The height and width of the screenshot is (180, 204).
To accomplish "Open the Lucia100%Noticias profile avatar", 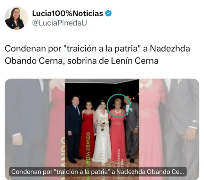I will (16, 18).
